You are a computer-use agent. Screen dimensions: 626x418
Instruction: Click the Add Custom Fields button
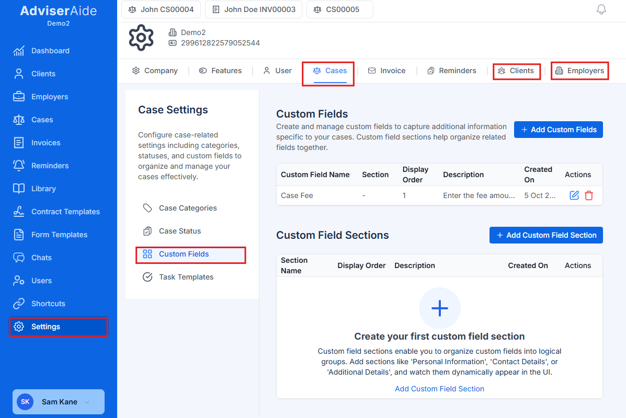click(558, 130)
